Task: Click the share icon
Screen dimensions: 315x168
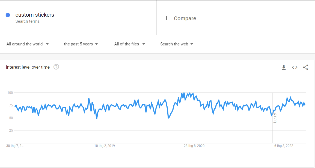Action: (305, 67)
